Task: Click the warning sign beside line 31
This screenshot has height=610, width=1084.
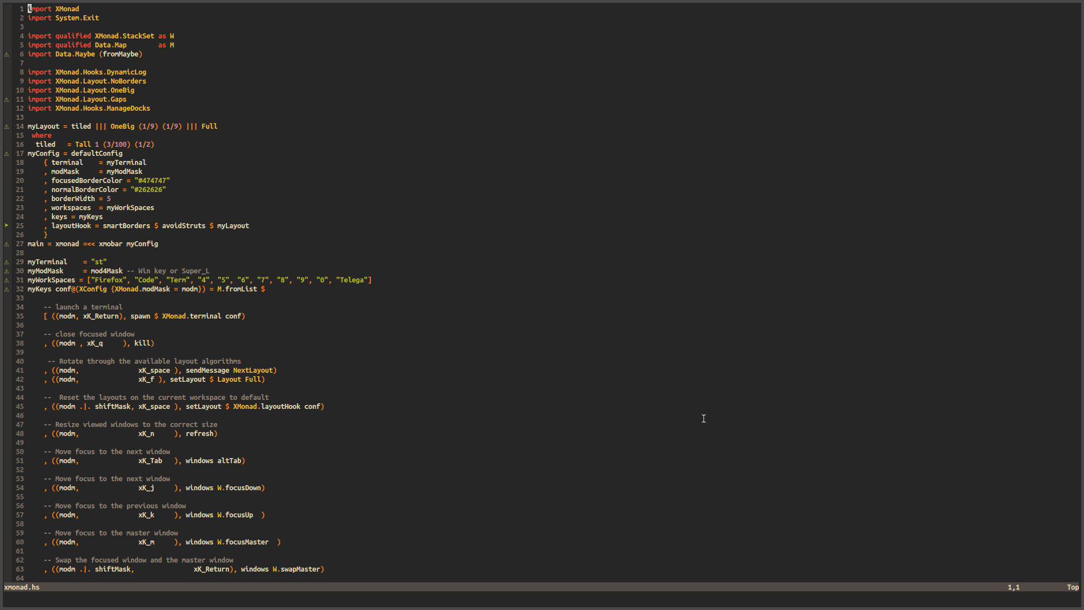Action: pyautogui.click(x=7, y=280)
